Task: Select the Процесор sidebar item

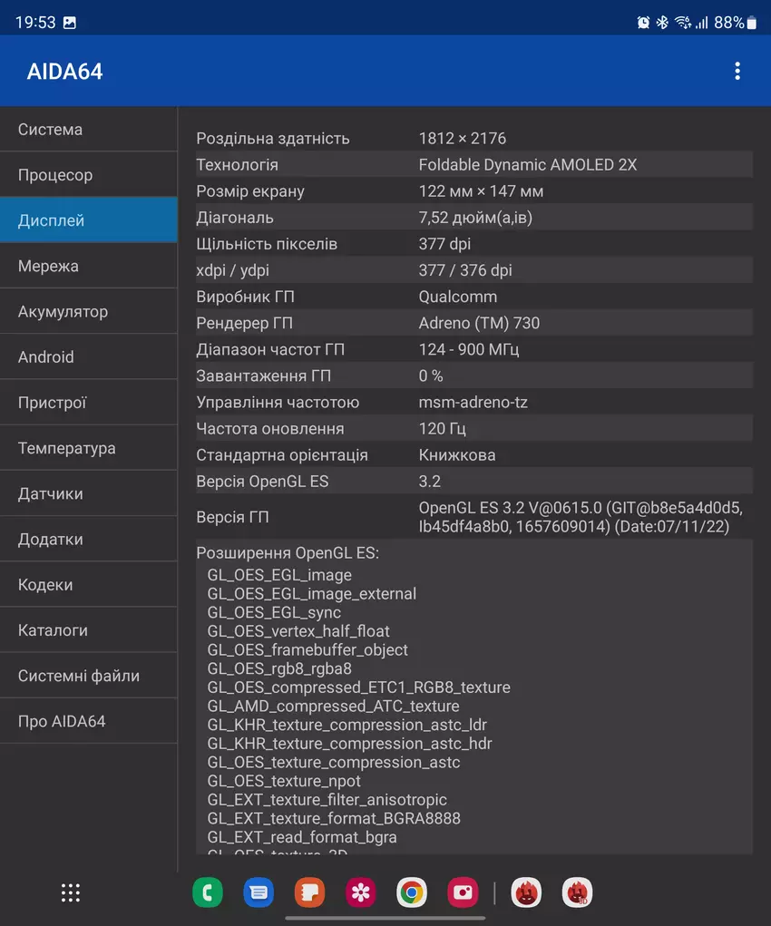Action: (x=88, y=175)
